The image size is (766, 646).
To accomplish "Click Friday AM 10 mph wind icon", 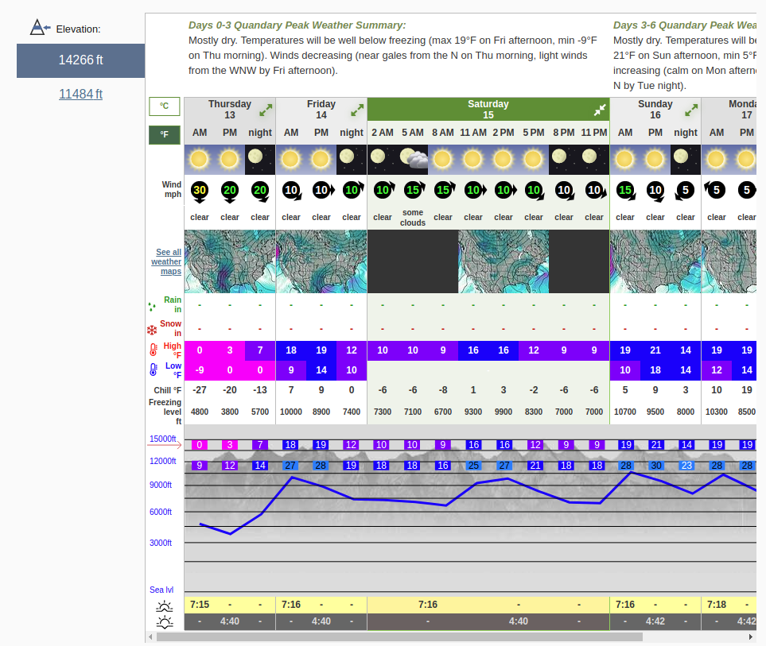I will (x=291, y=191).
